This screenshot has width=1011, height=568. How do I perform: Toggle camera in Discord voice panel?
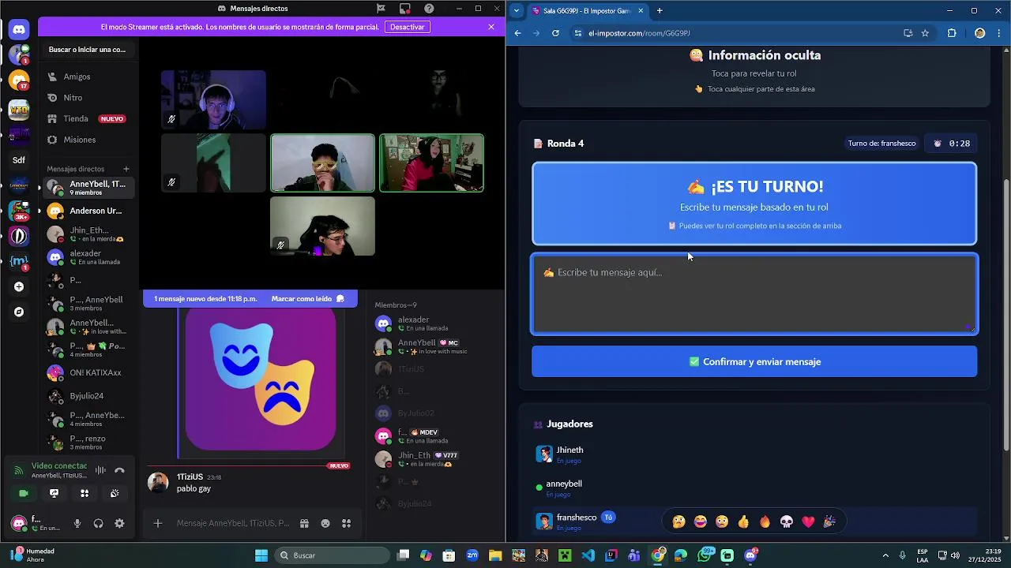(x=24, y=493)
